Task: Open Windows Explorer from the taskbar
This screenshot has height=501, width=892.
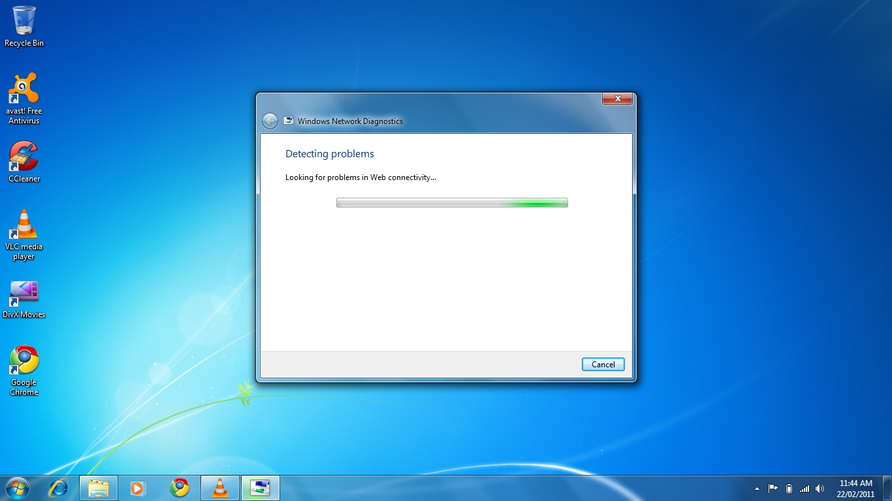Action: click(99, 488)
